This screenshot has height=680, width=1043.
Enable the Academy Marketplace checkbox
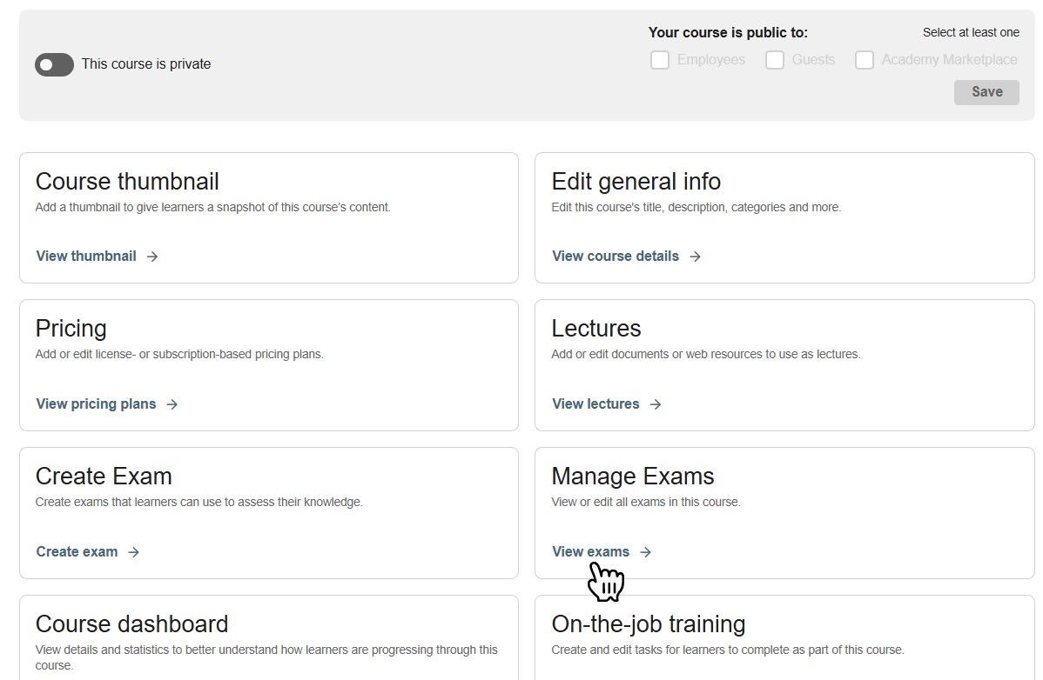(x=865, y=60)
